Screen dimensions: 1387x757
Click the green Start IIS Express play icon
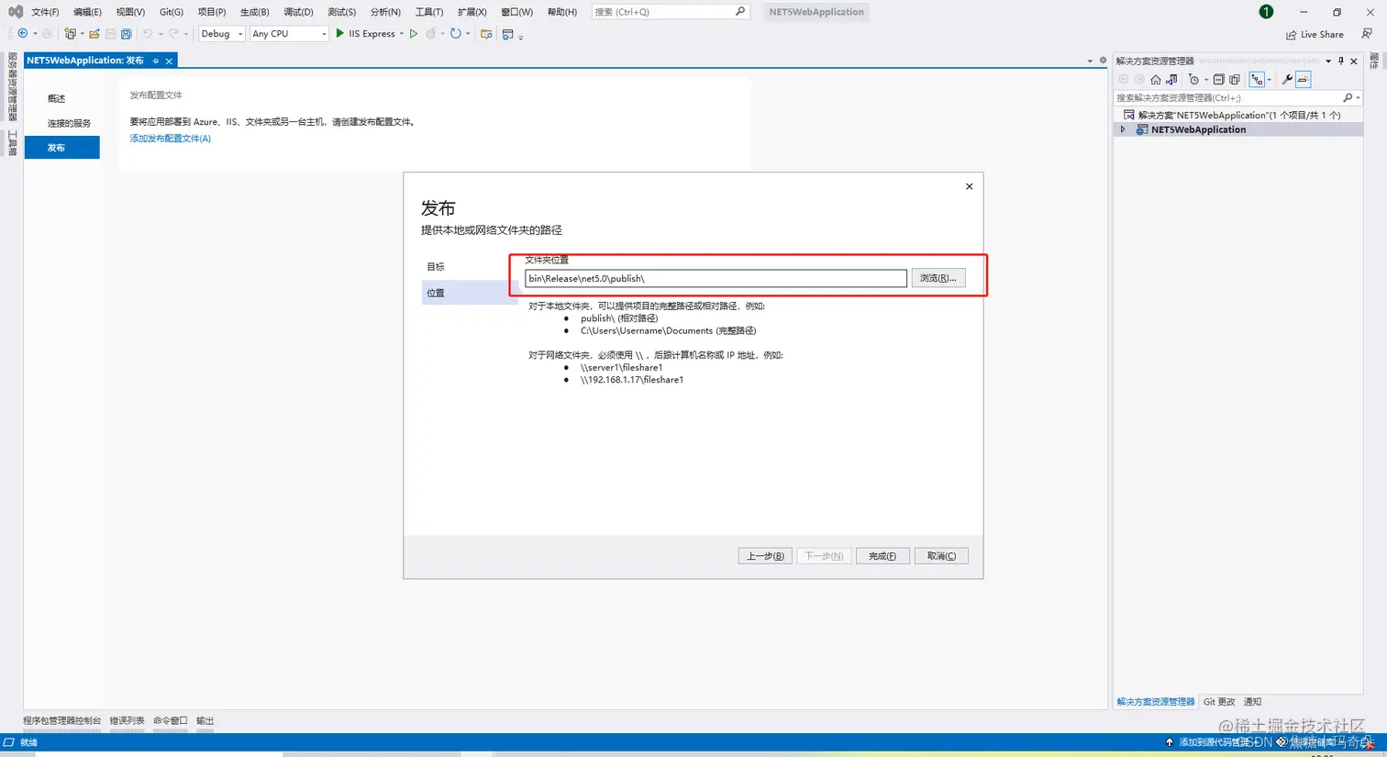[339, 33]
